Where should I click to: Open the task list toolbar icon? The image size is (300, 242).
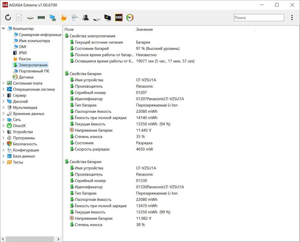point(74,18)
